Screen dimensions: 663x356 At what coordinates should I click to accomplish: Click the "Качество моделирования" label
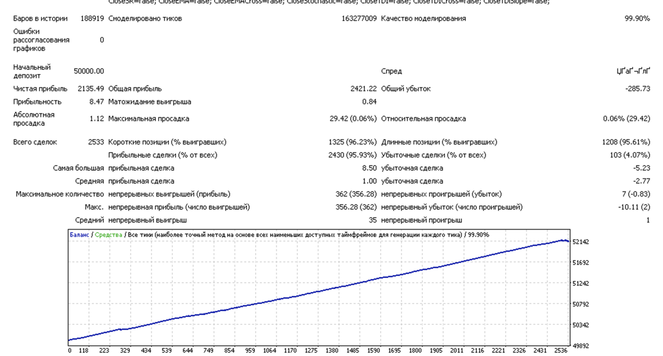click(423, 18)
